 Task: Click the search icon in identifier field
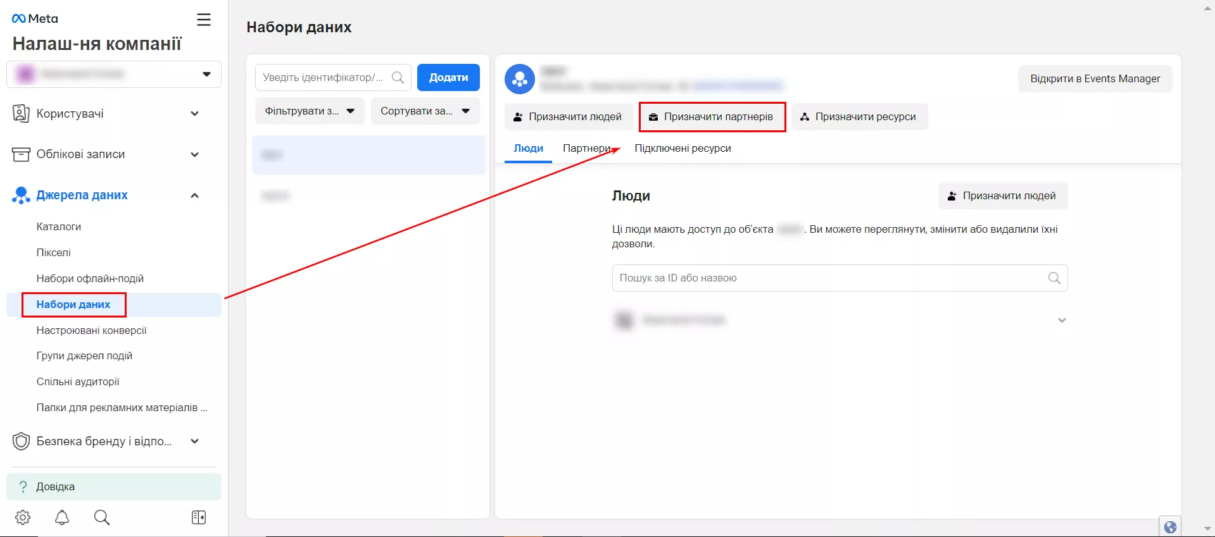tap(398, 77)
